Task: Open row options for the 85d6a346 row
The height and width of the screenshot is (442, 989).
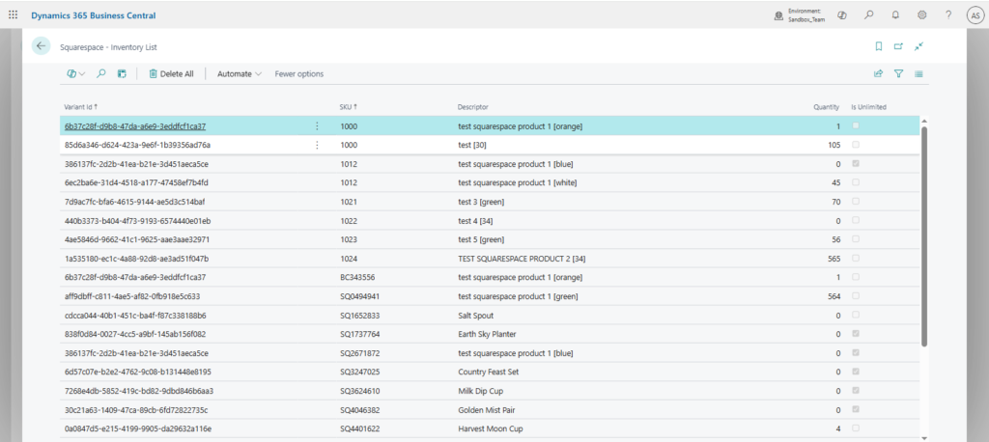Action: tap(317, 145)
